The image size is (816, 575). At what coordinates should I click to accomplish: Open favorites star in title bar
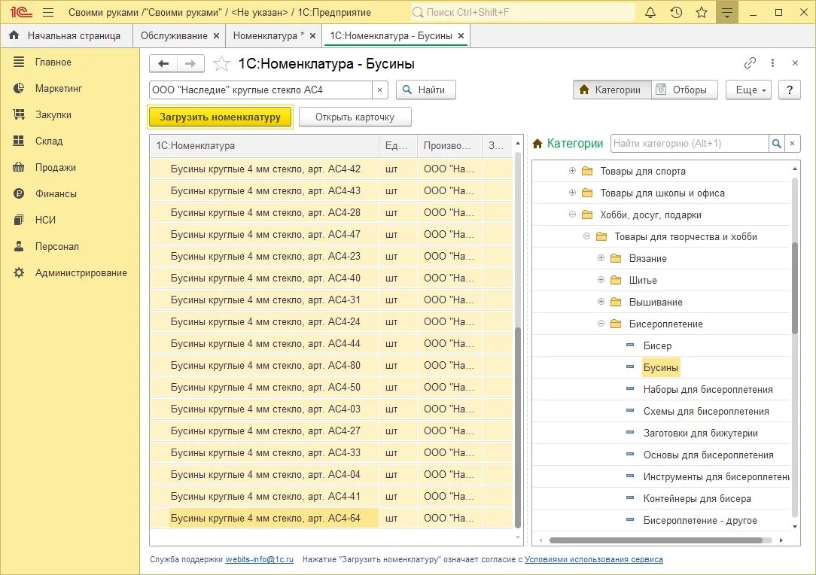(702, 12)
